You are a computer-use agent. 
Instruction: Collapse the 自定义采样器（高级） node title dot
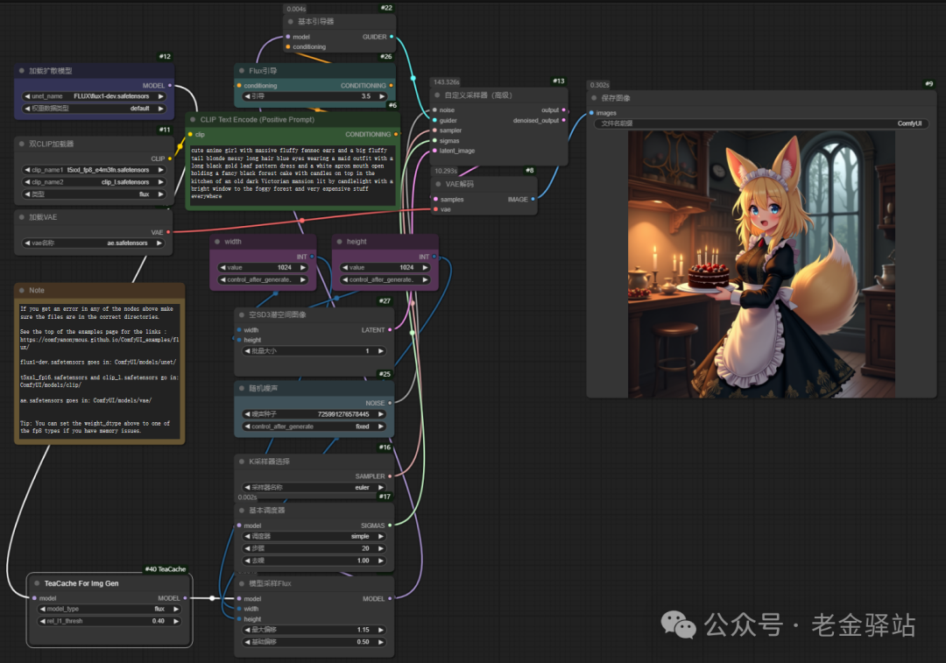tap(437, 95)
